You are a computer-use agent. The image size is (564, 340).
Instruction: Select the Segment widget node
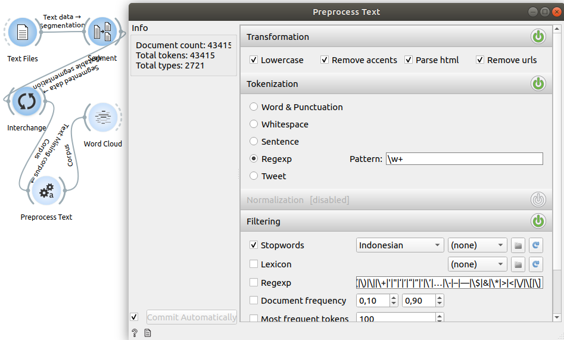click(102, 32)
